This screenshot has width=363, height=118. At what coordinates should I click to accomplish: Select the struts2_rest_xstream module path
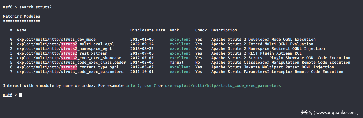click(62, 53)
